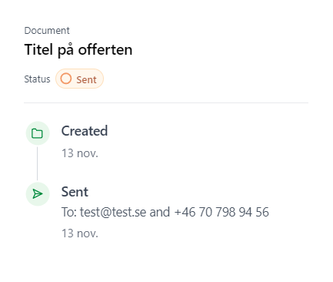
Task: Click the word på in the heading
Action: 65,50
